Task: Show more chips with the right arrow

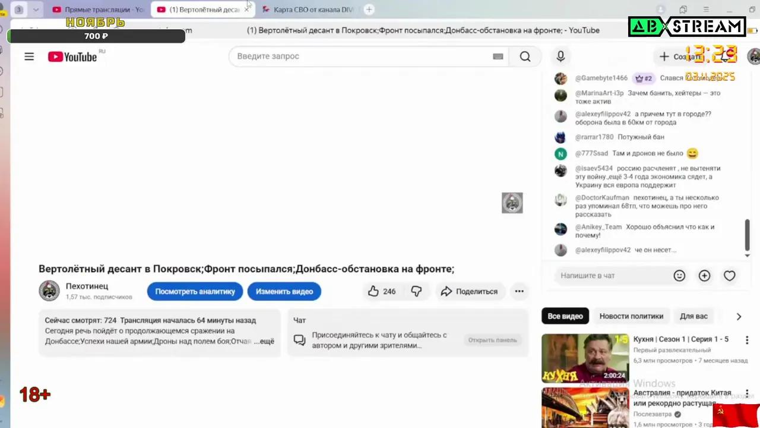Action: 739,316
